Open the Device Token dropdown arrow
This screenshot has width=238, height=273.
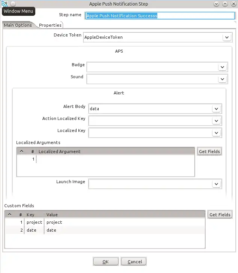pos(227,37)
